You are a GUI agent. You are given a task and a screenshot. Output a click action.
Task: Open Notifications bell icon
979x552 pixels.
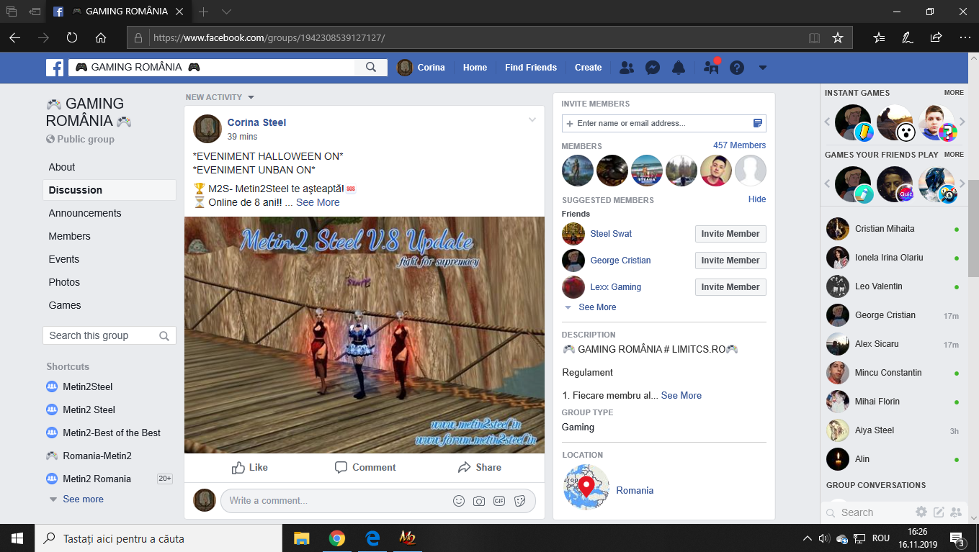pos(678,68)
